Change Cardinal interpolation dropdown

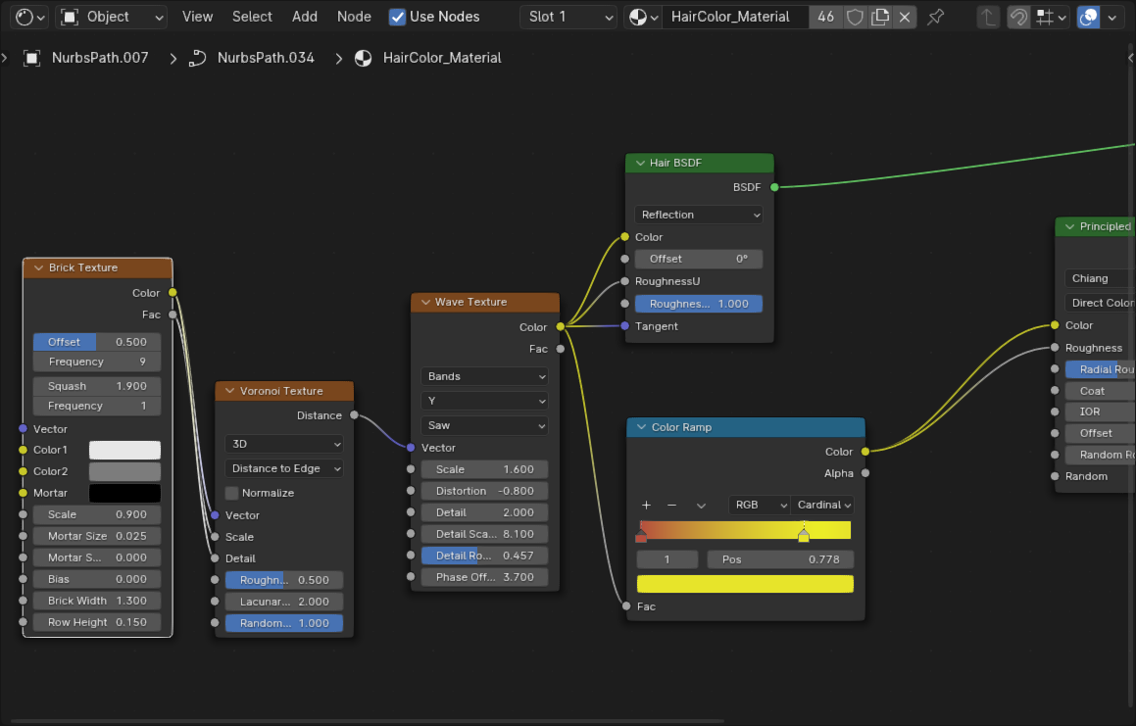pos(822,505)
